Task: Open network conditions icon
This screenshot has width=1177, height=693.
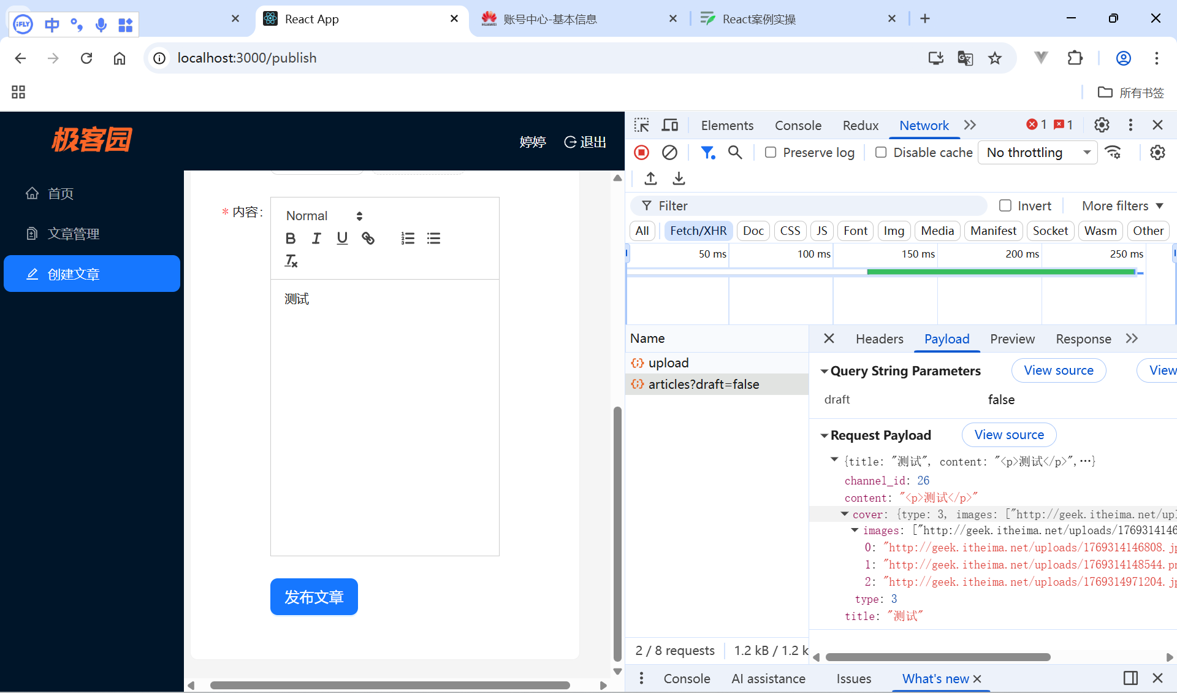Action: [1113, 153]
